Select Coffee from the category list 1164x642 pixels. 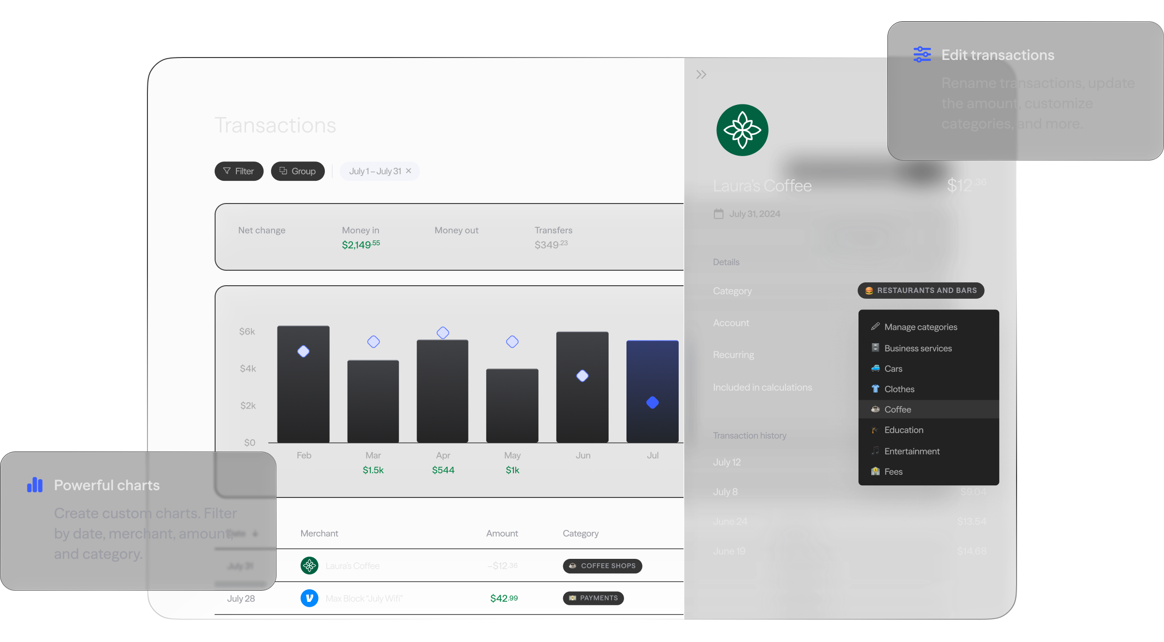[x=898, y=409]
